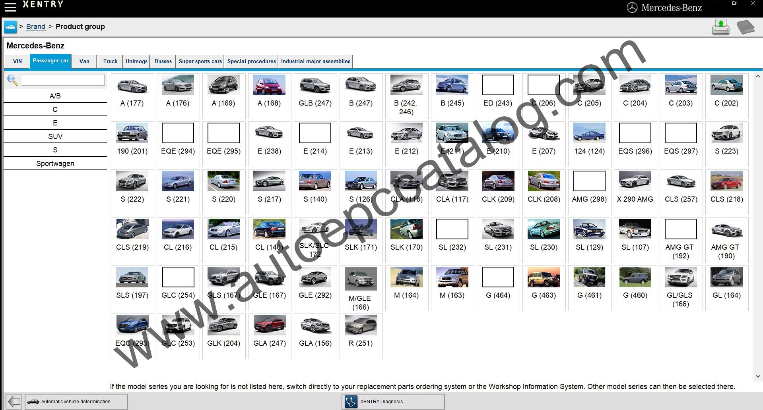Filter by SUV category
The width and height of the screenshot is (763, 410).
(x=55, y=137)
